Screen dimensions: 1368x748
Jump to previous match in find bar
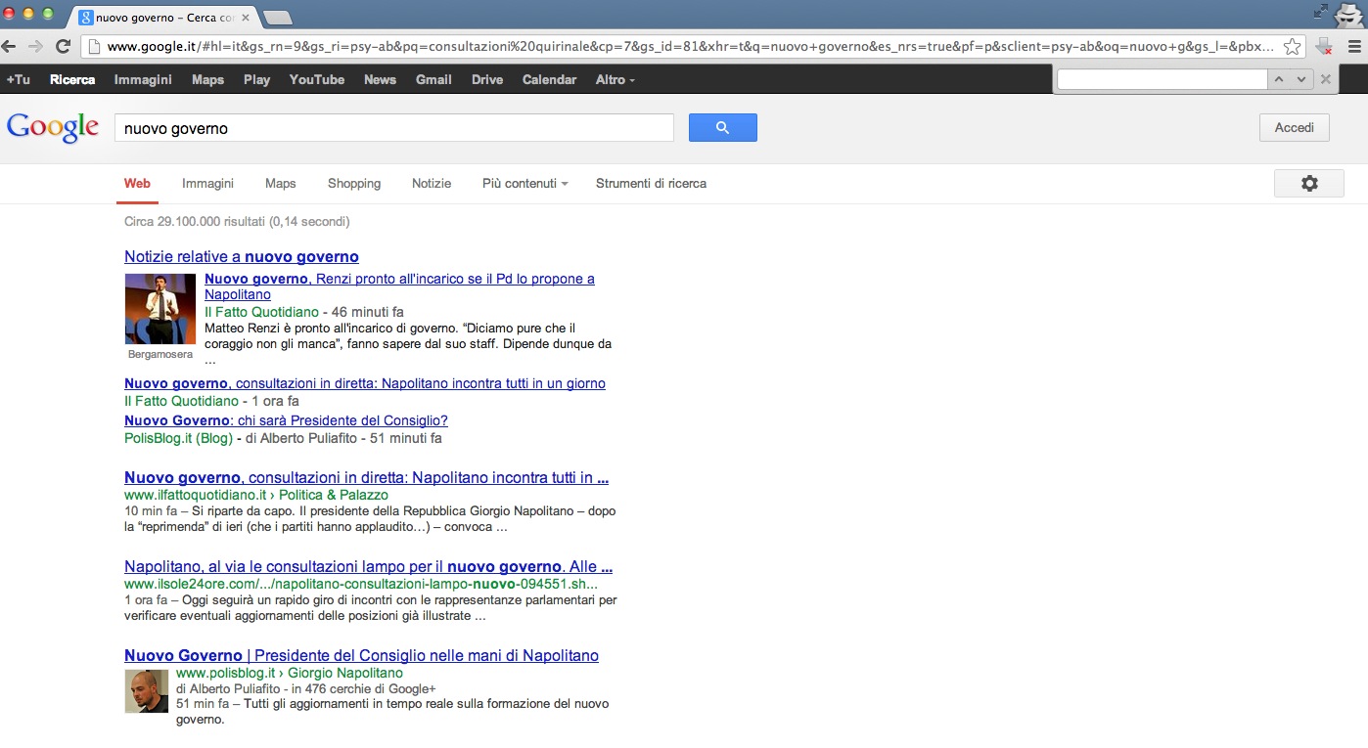coord(1279,80)
